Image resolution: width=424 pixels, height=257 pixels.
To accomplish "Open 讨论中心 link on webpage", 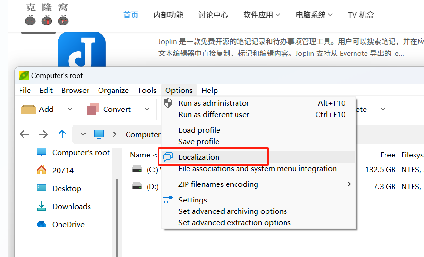I will tap(213, 15).
